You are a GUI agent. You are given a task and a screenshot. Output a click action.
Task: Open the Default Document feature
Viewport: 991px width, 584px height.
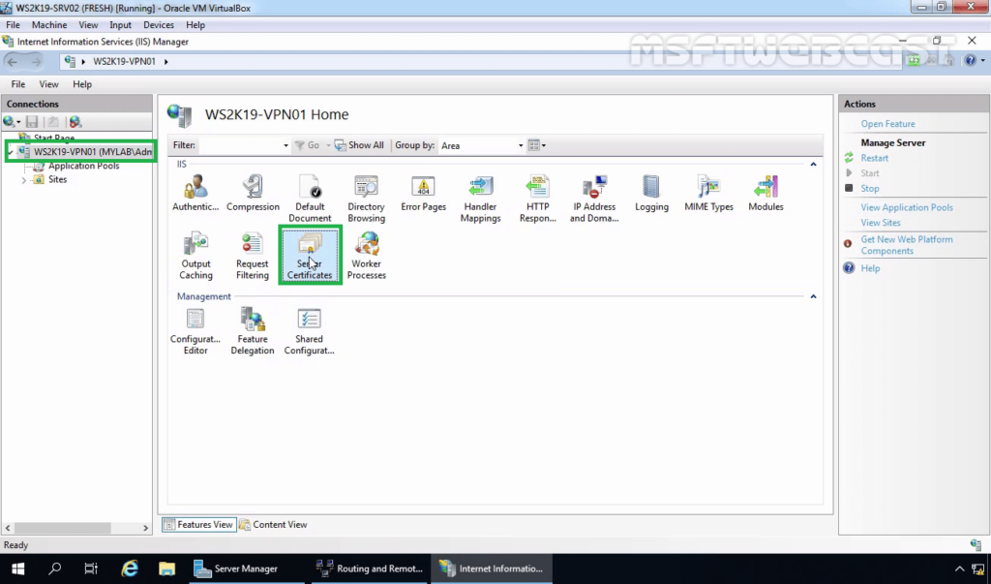point(310,199)
